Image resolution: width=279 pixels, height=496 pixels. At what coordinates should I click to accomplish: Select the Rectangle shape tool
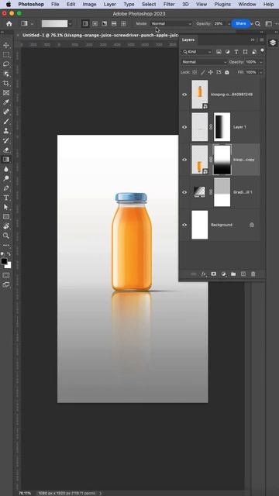click(x=6, y=216)
